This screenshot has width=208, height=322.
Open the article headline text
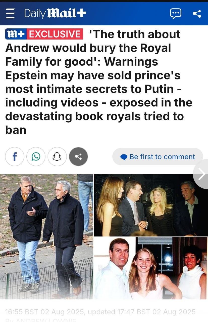[x=99, y=82]
